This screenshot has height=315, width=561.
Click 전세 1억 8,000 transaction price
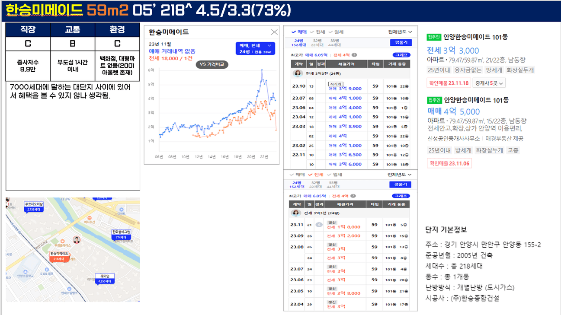point(343,227)
